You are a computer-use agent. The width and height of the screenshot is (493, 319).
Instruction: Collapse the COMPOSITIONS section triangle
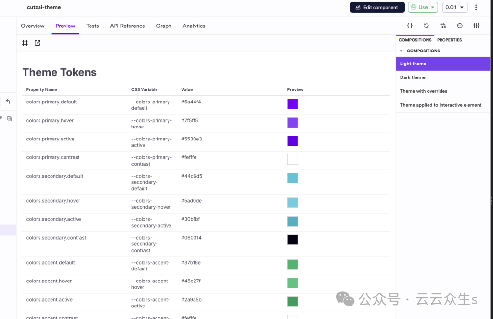[402, 51]
